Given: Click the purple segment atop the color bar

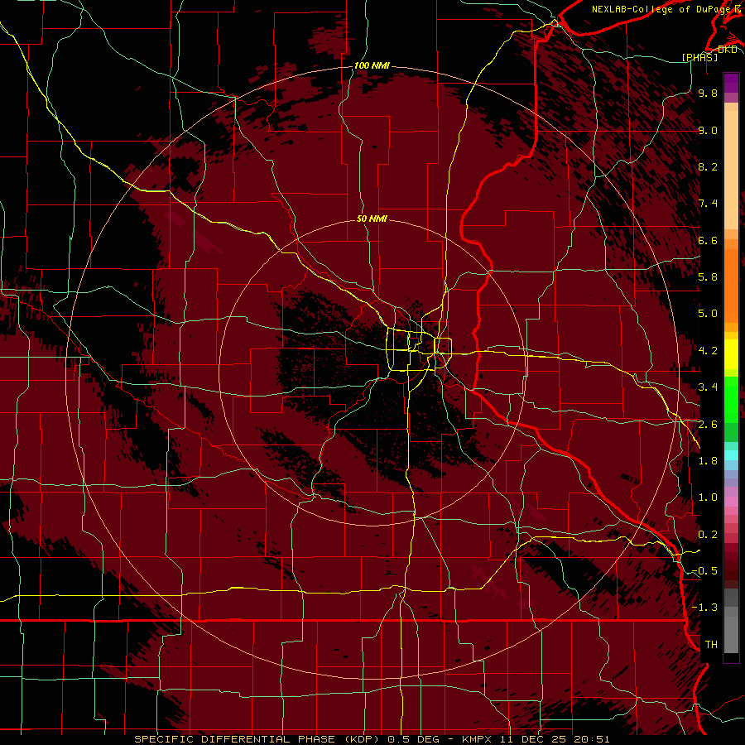Looking at the screenshot, I should coord(731,83).
